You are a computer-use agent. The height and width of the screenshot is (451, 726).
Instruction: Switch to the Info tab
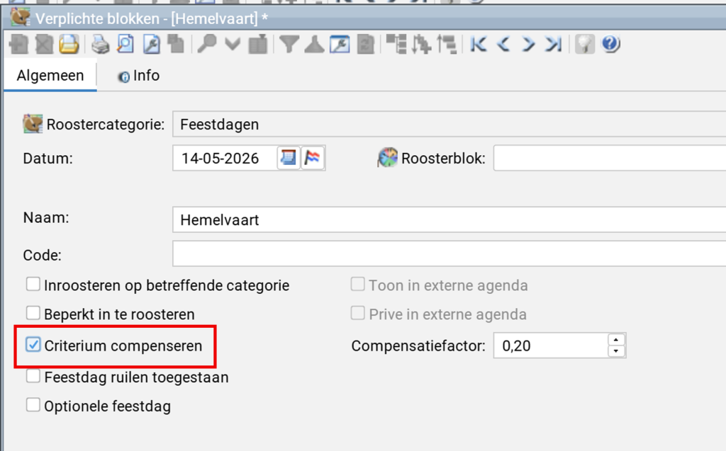tap(139, 76)
